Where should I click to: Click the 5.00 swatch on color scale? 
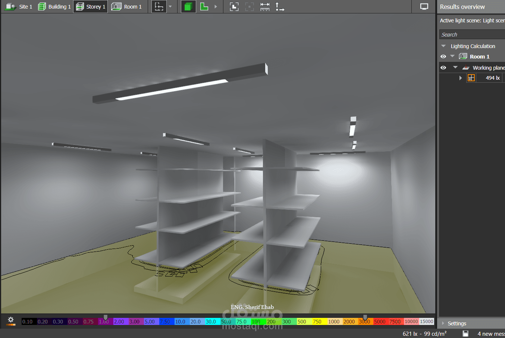[x=151, y=322]
